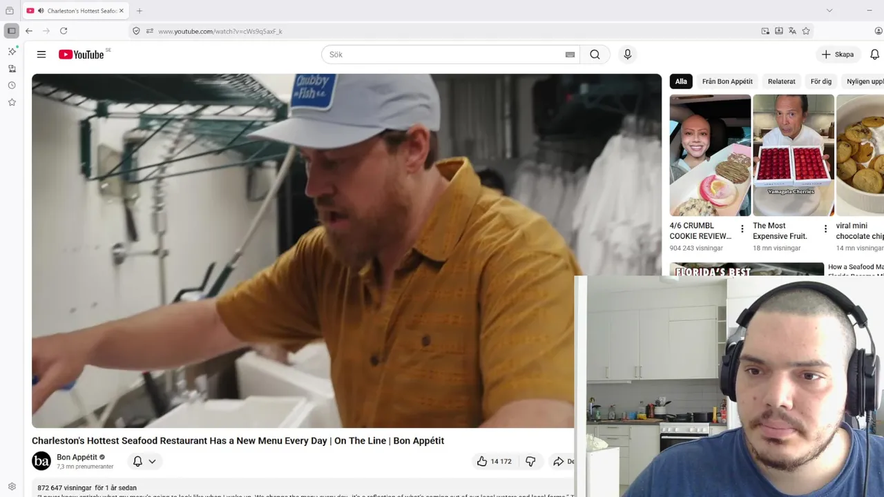This screenshot has height=497, width=884.
Task: Dislike the video with thumbs down
Action: click(x=530, y=461)
